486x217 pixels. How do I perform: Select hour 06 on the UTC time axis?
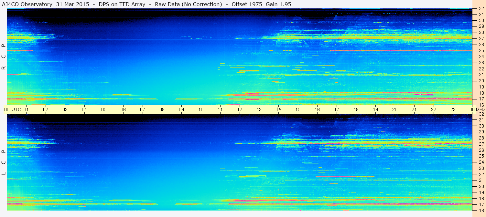coord(123,109)
